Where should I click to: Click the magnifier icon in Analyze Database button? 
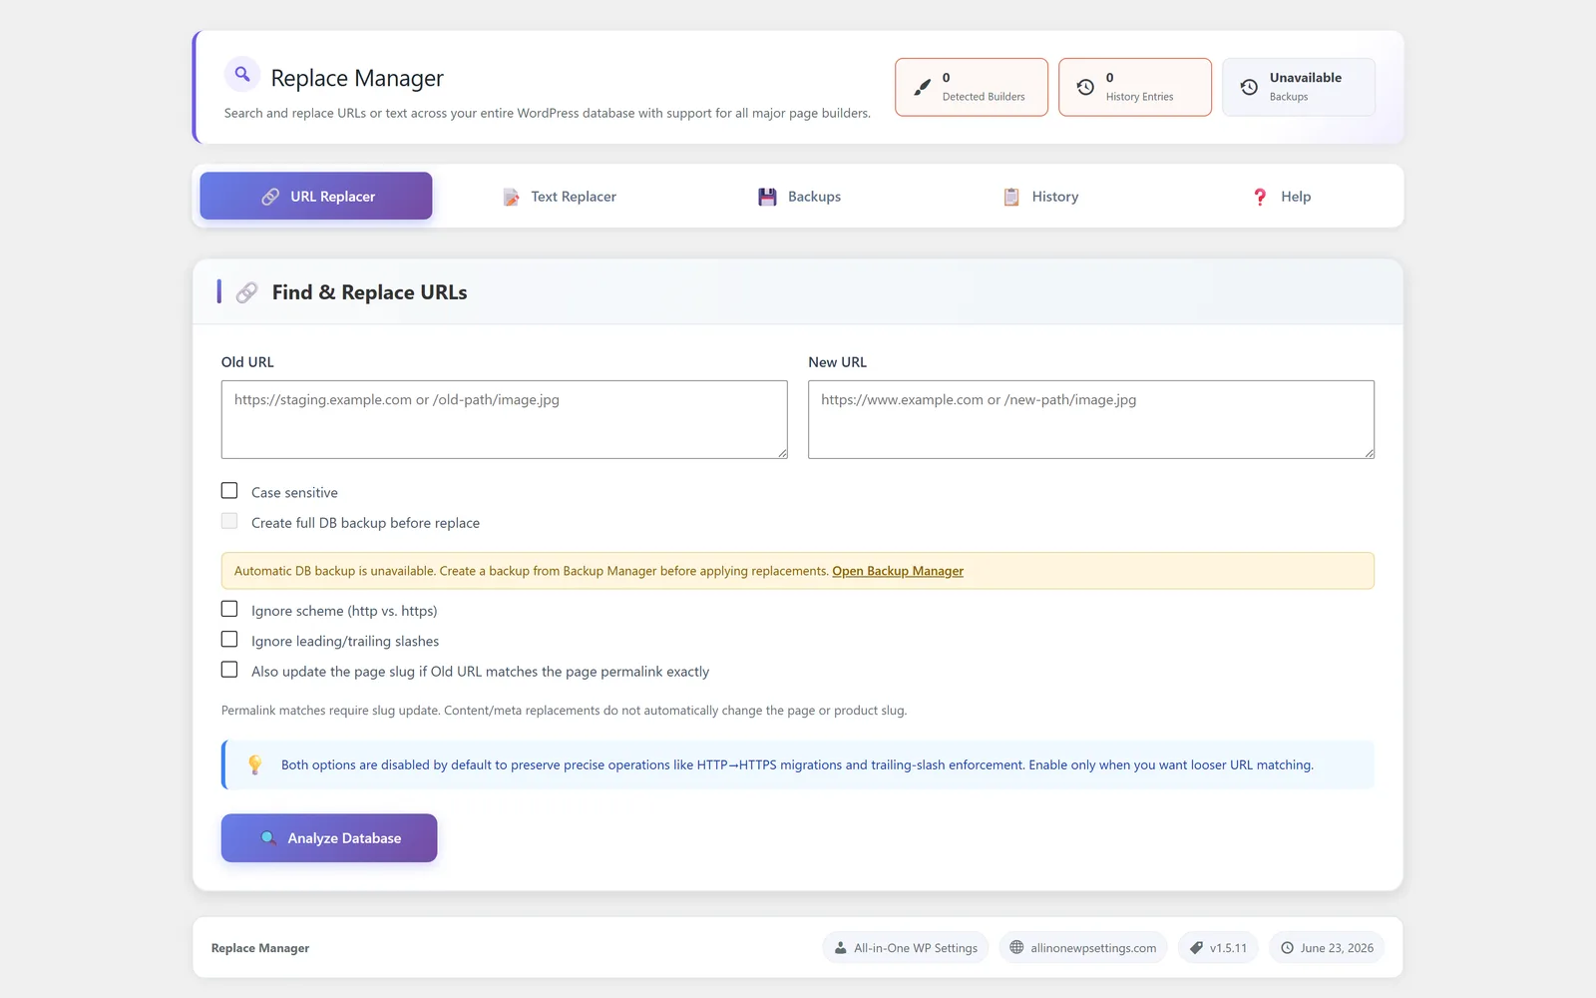coord(268,838)
